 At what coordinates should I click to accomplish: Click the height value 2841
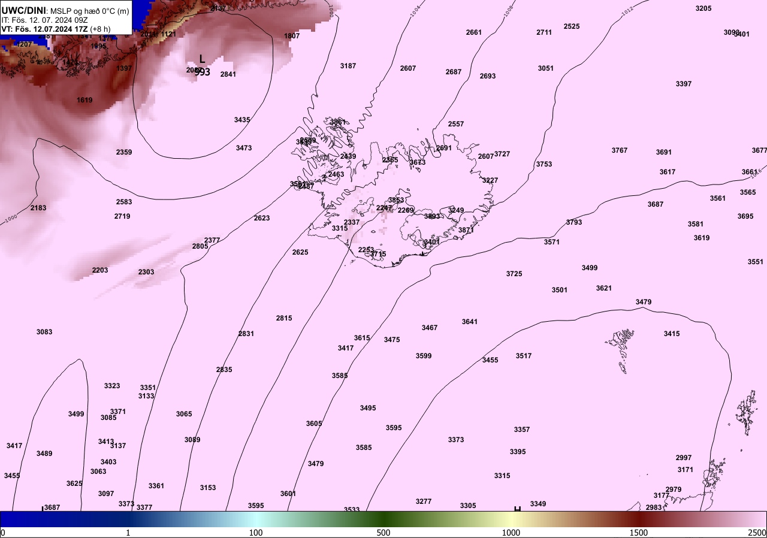click(x=228, y=74)
